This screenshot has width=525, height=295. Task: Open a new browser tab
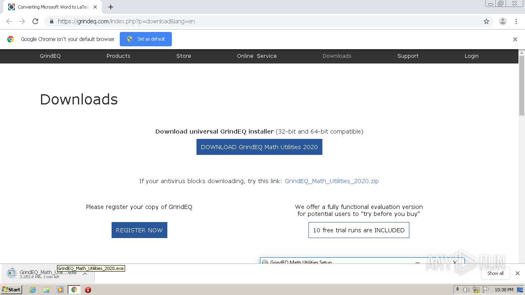point(111,7)
